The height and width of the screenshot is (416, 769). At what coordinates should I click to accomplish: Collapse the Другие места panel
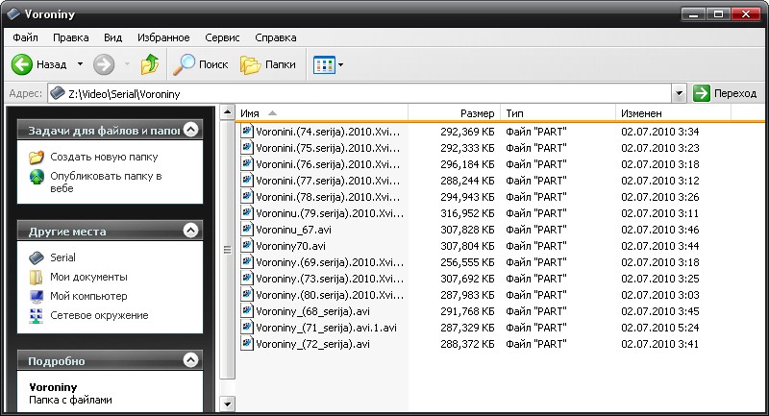click(190, 231)
